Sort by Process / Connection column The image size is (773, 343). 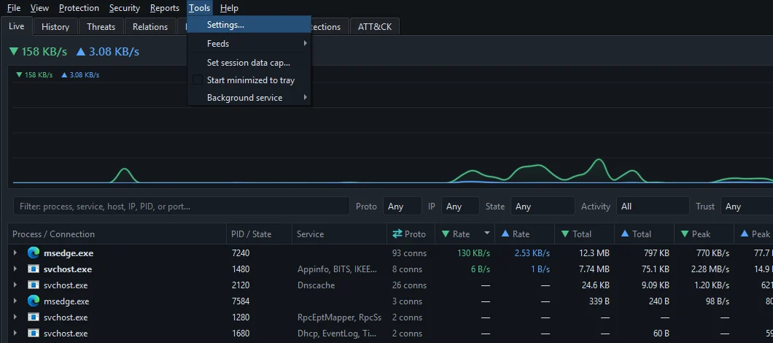[117, 234]
